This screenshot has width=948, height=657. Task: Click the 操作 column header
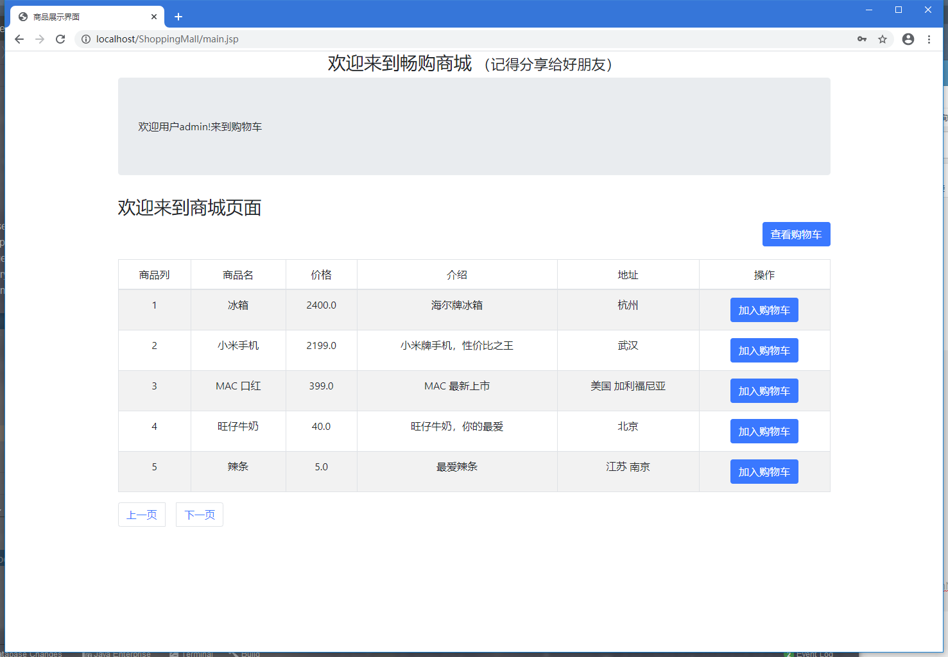764,275
